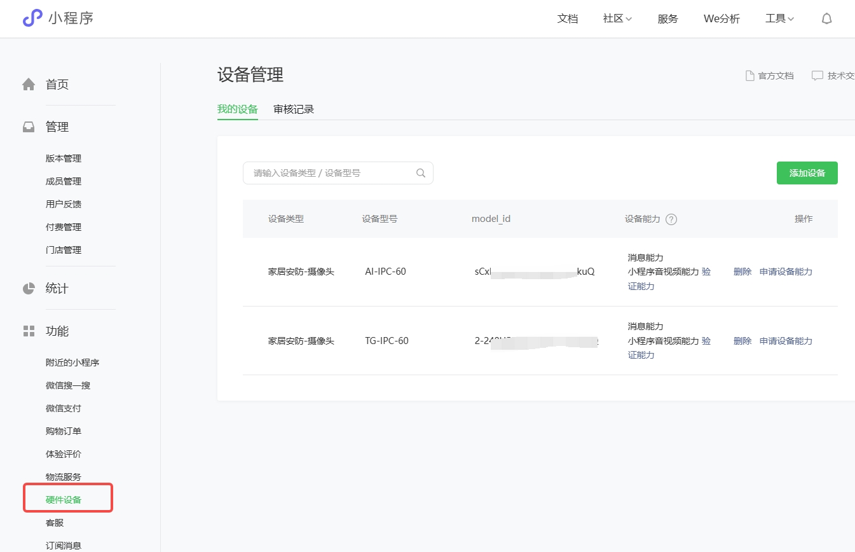This screenshot has width=855, height=552.
Task: Click the 设备类型 column header
Action: tap(286, 219)
